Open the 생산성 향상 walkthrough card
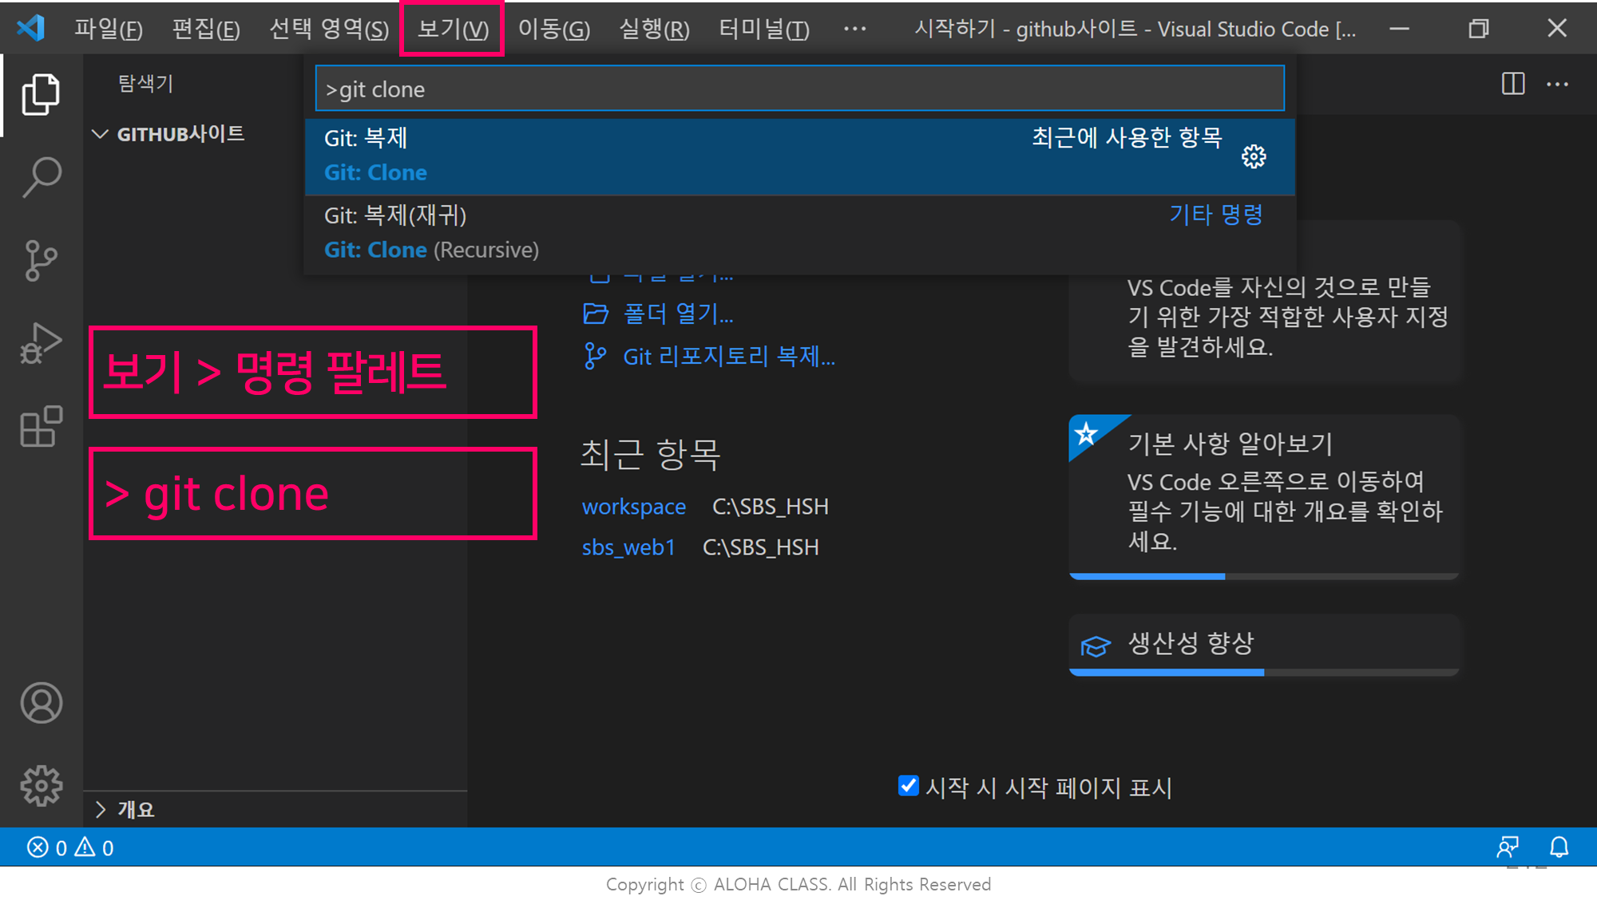The height and width of the screenshot is (904, 1597). coord(1264,645)
